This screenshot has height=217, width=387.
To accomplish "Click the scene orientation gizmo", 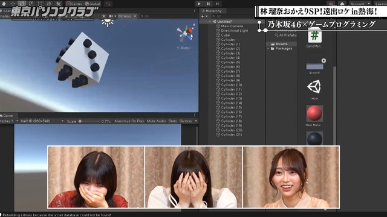I will (x=185, y=34).
